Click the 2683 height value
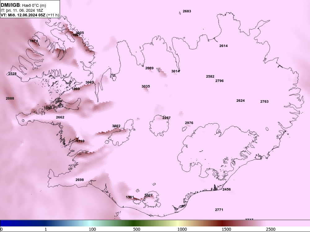This screenshot has height=232, width=310. point(187,11)
